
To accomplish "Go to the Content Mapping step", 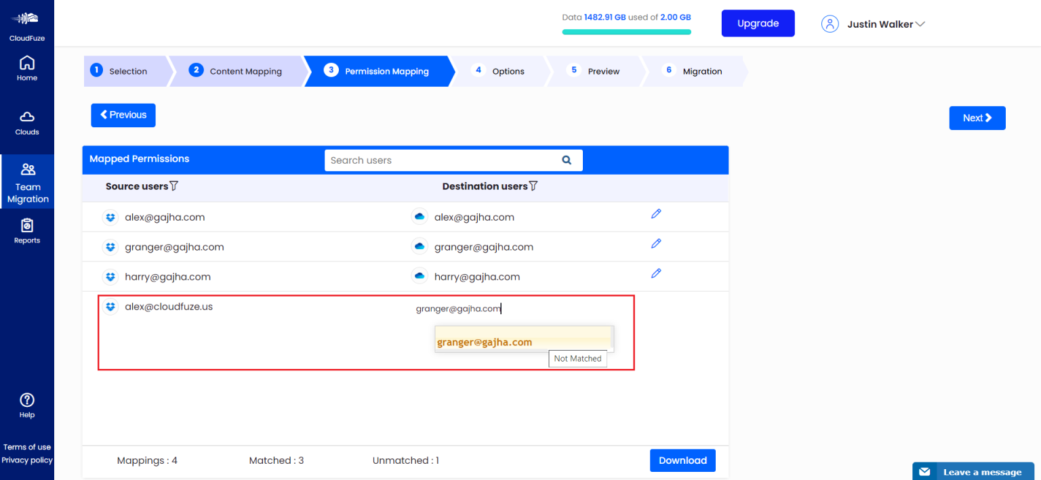I will [x=237, y=71].
